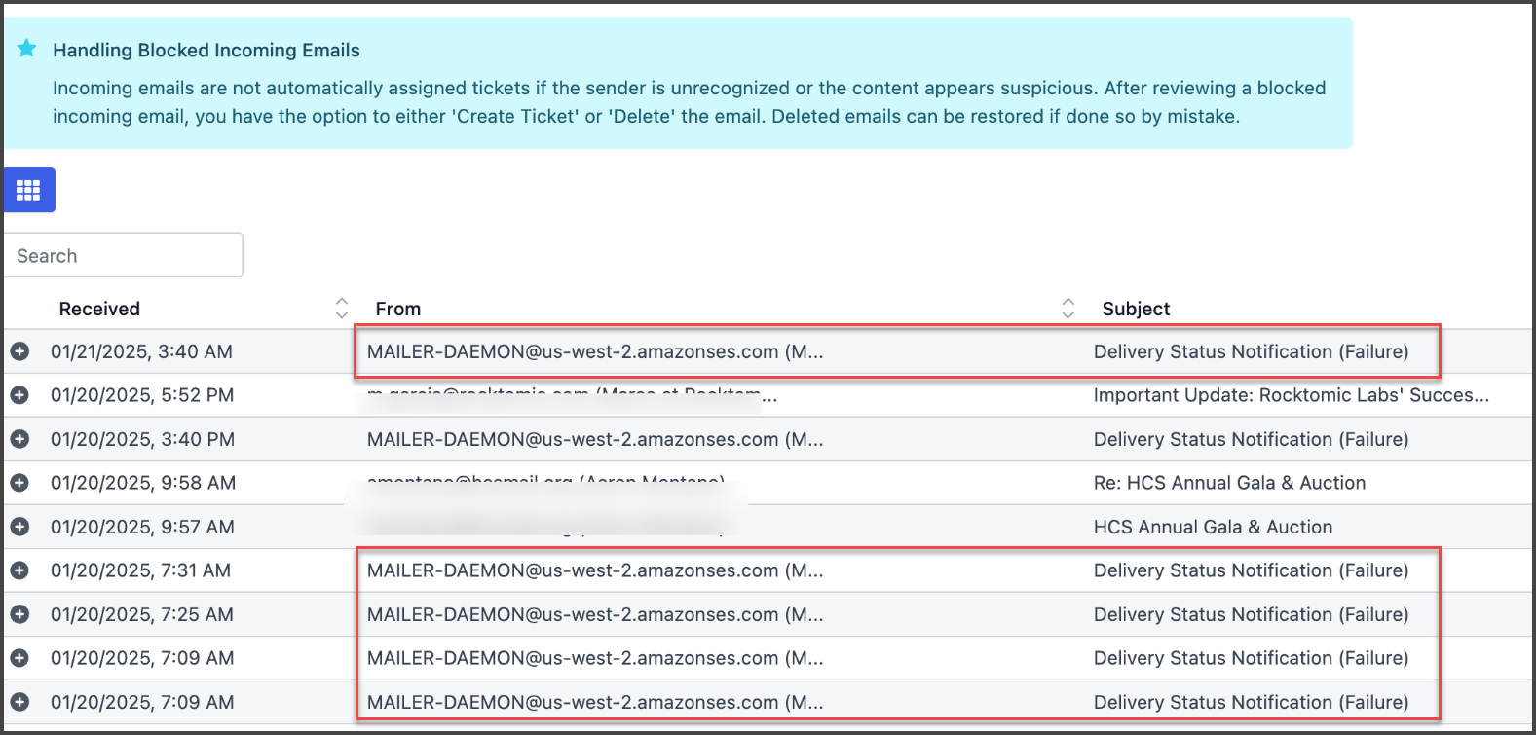This screenshot has height=735, width=1536.
Task: Click Delivery Status Notification subject in 01/21/2025 row
Action: pos(1251,351)
